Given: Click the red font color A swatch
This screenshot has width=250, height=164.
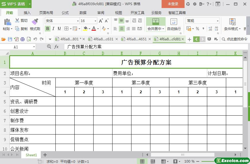Looking at the screenshot, I should pos(94,29).
